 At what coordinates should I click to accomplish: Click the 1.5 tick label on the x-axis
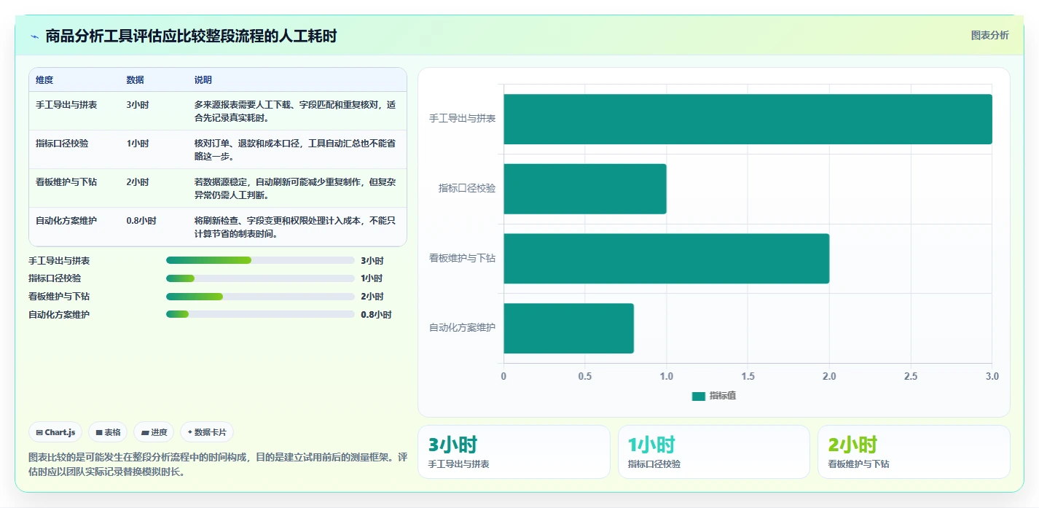[x=748, y=377]
